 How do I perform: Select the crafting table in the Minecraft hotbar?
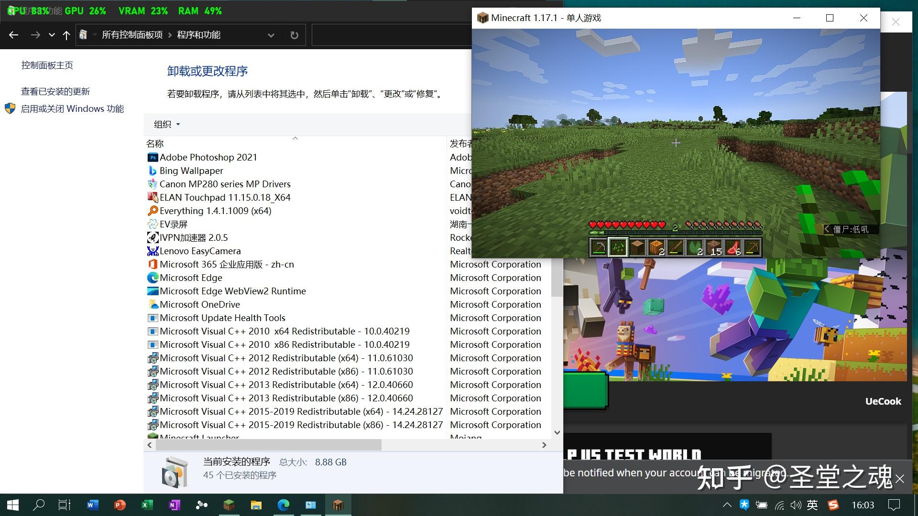point(637,246)
